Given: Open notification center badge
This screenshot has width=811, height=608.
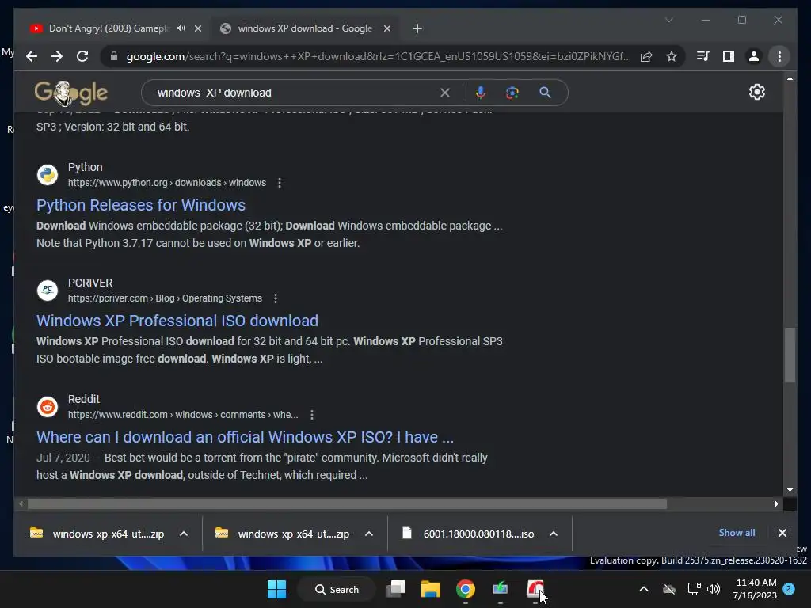Looking at the screenshot, I should (789, 588).
